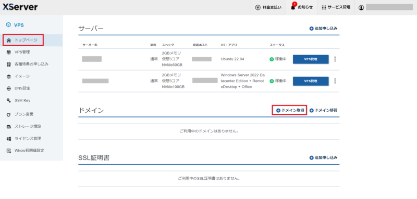The height and width of the screenshot is (199, 417).
Task: Click the notification bell icon
Action: [x=293, y=8]
